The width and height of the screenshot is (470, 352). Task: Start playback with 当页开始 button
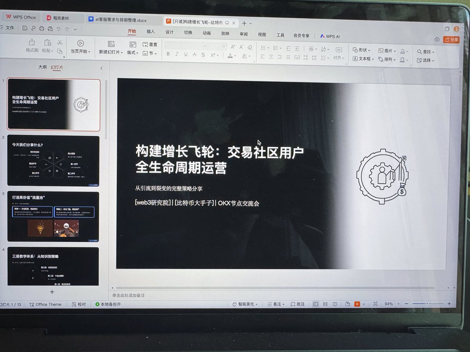pos(80,46)
